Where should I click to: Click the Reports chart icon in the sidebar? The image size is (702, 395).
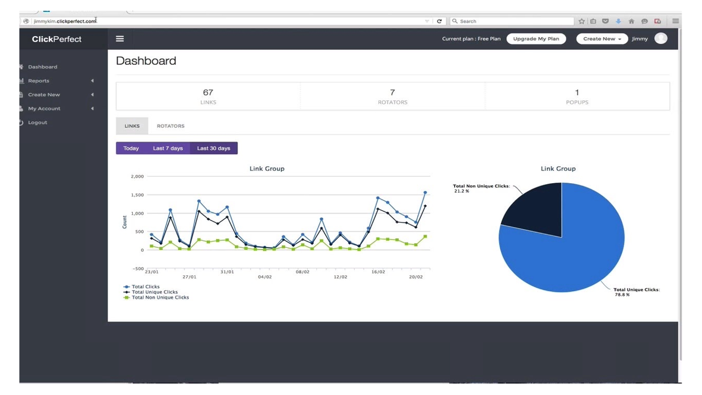(x=21, y=81)
